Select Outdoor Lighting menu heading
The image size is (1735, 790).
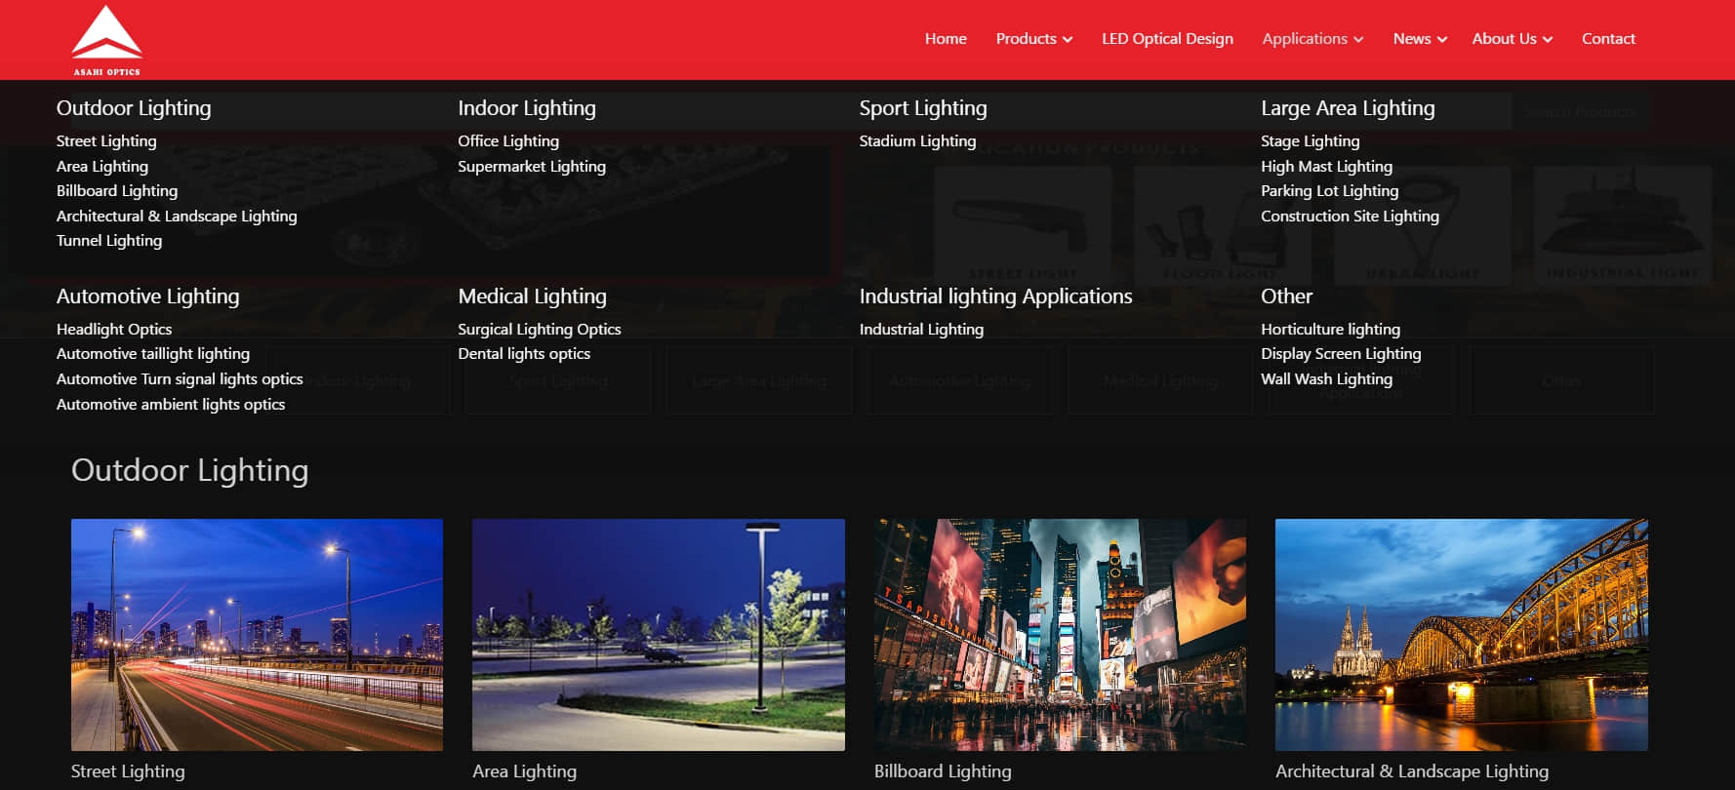[x=134, y=108]
